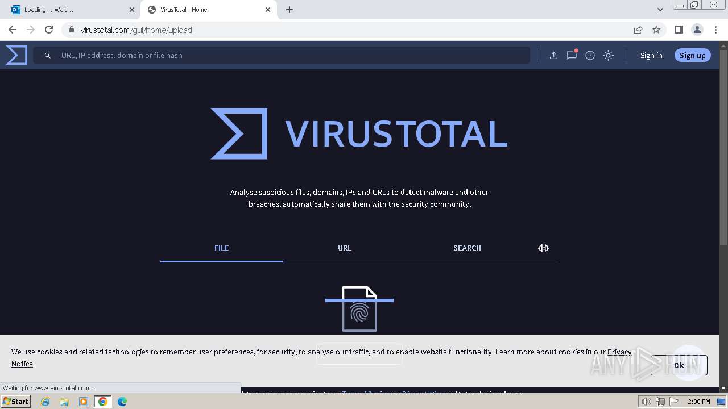Screen dimensions: 728x409
Task: Open the Chrome three-dot menu
Action: 715,30
